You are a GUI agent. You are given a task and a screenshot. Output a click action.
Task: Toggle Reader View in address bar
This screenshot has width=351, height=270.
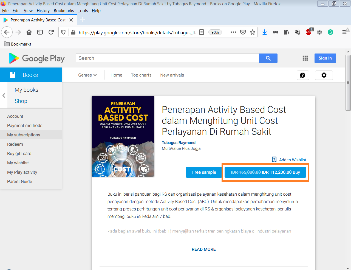(x=202, y=32)
